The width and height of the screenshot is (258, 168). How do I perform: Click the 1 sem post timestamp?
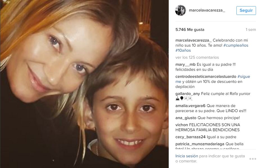pyautogui.click(x=251, y=30)
